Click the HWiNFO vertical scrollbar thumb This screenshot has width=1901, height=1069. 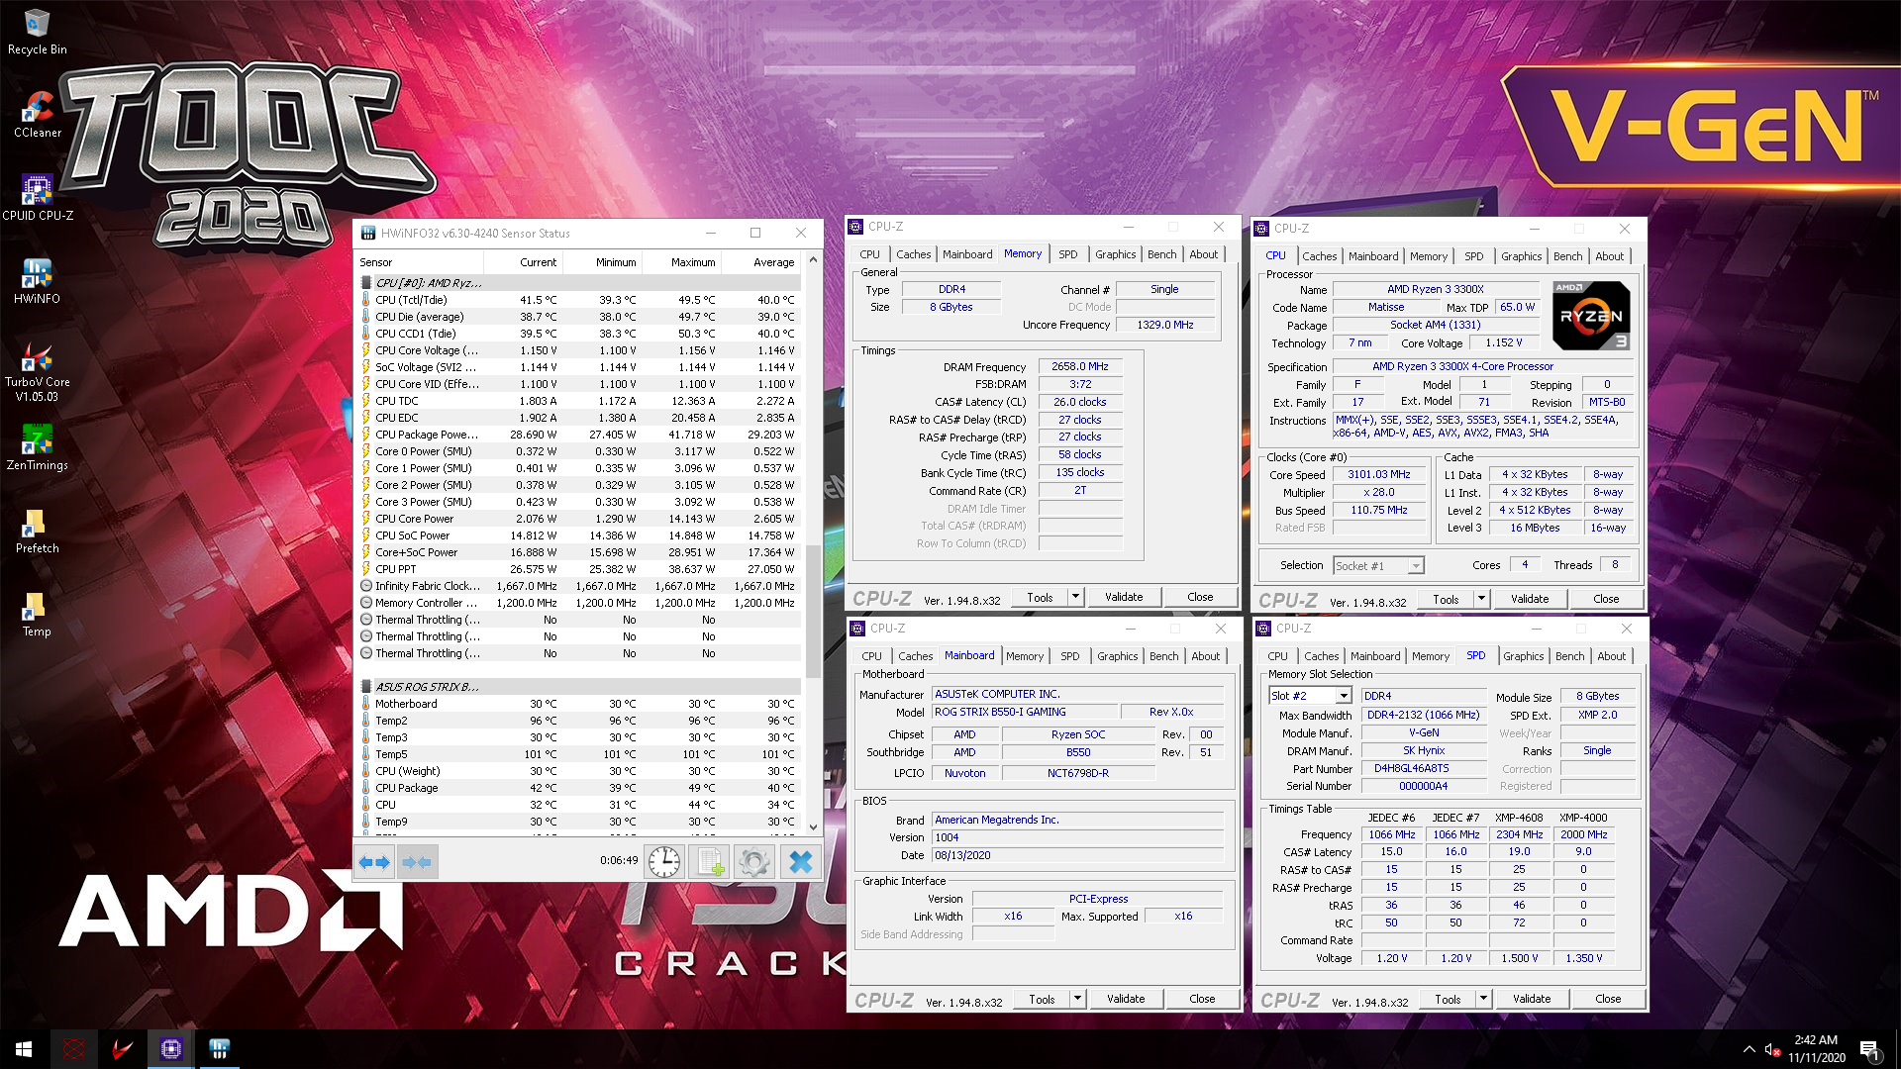814,610
